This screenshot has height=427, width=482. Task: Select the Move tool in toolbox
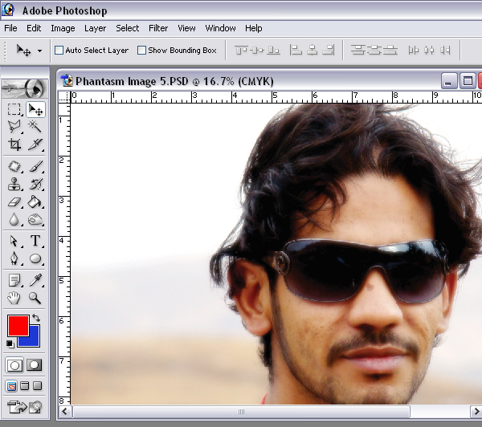tap(35, 109)
